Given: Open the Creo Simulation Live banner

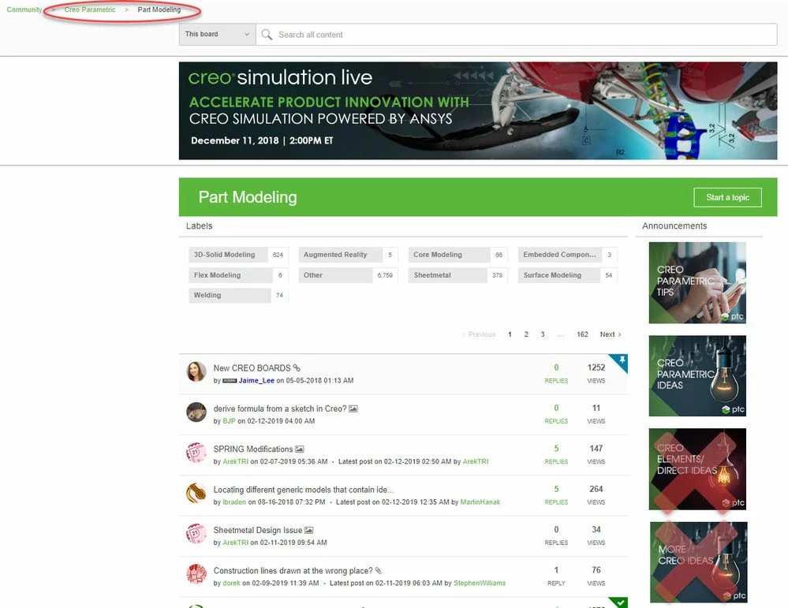Looking at the screenshot, I should point(478,110).
